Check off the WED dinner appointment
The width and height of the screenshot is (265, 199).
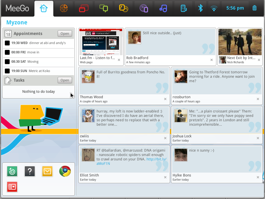pyautogui.click(x=7, y=43)
